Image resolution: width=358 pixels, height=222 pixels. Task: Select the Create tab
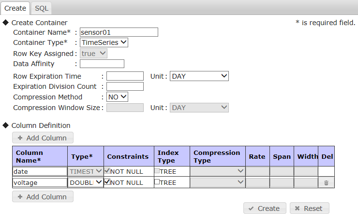pos(15,8)
